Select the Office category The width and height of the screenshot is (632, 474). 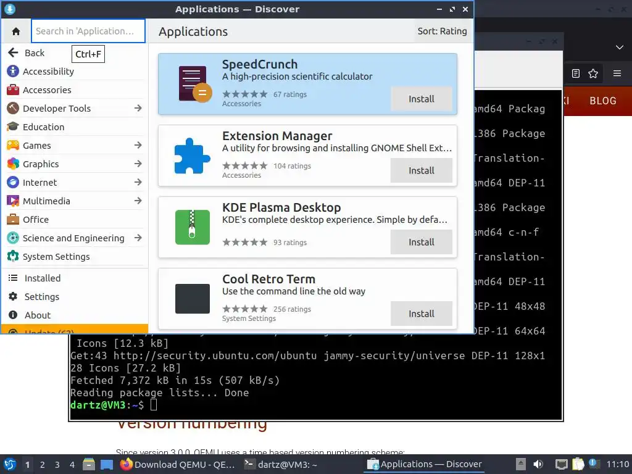[75, 220]
